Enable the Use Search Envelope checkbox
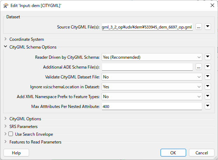218x160 pixels. coord(11,134)
